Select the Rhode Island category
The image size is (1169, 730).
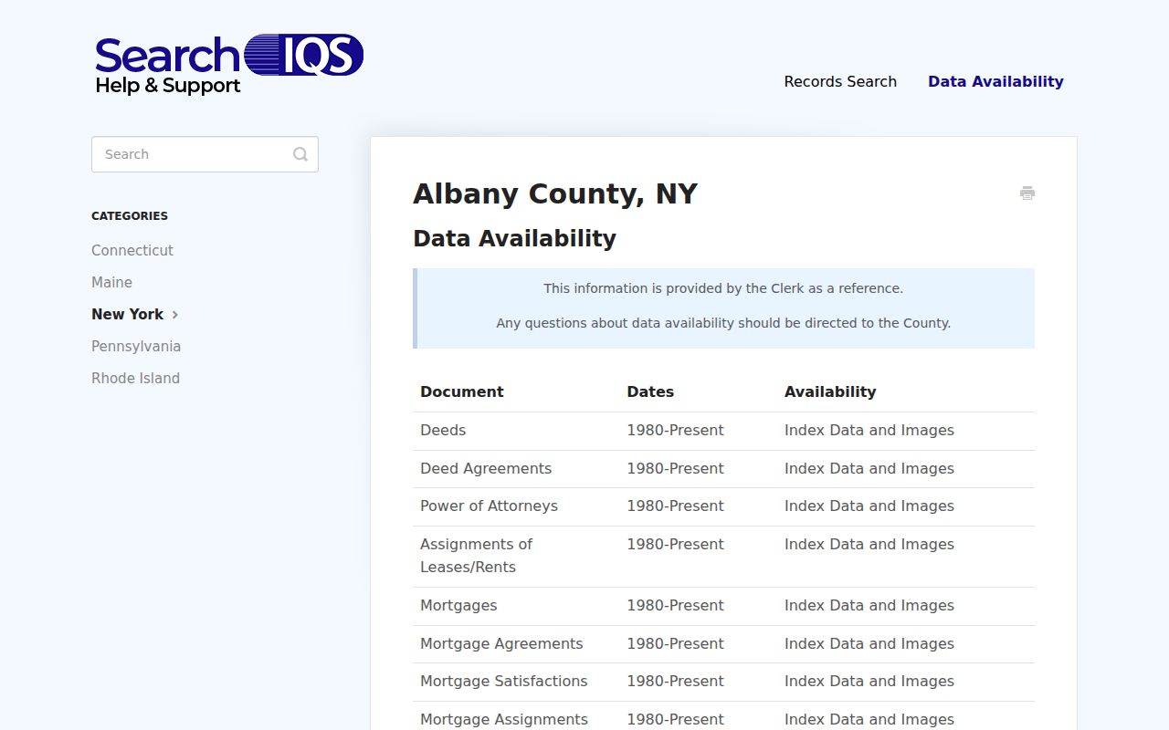(x=135, y=378)
